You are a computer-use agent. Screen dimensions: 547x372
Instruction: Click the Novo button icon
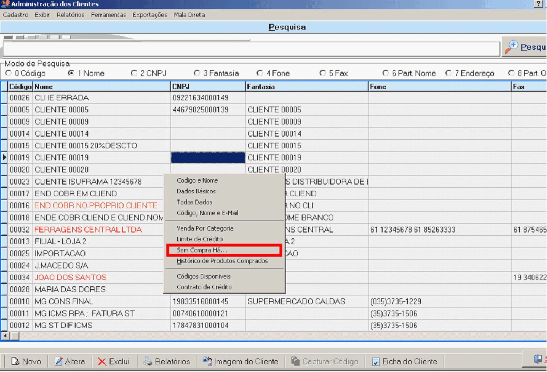(15, 361)
